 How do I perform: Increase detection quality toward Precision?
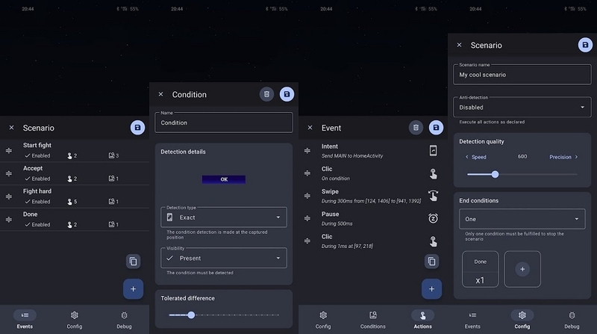click(564, 157)
